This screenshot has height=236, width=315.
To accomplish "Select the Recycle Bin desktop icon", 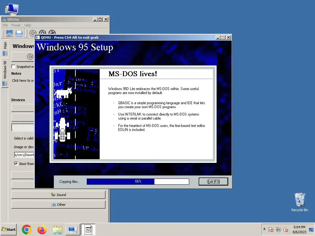I will (300, 202).
